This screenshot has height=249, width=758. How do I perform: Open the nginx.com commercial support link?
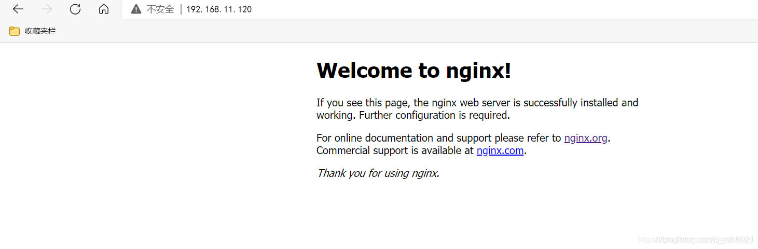500,150
